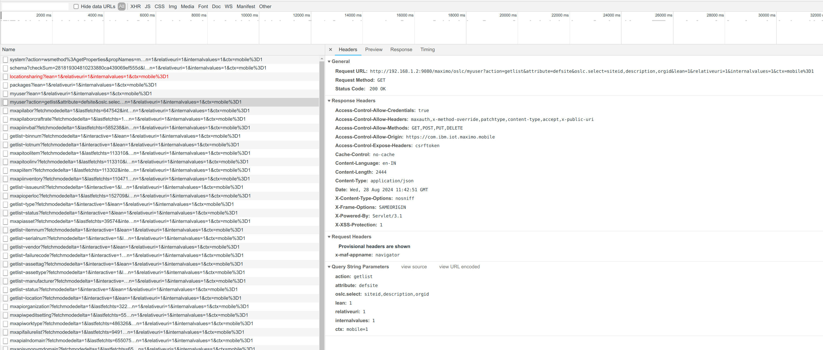The image size is (823, 350).
Task: Click file icon beside mxapiorganization request
Action: (x=5, y=306)
